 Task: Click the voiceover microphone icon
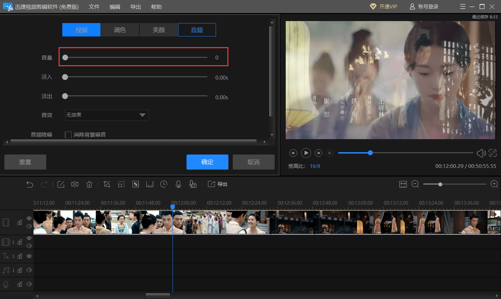pyautogui.click(x=178, y=184)
